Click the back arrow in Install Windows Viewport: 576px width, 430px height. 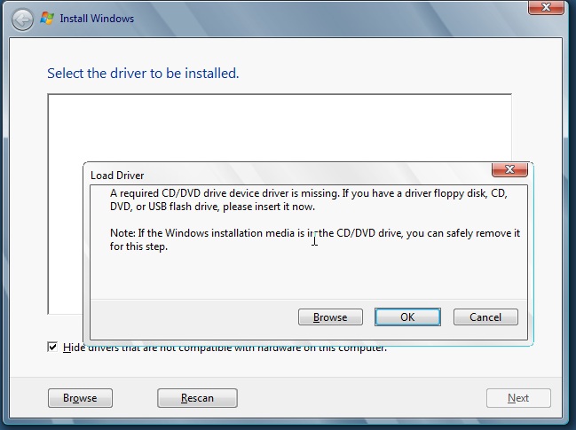tap(22, 20)
